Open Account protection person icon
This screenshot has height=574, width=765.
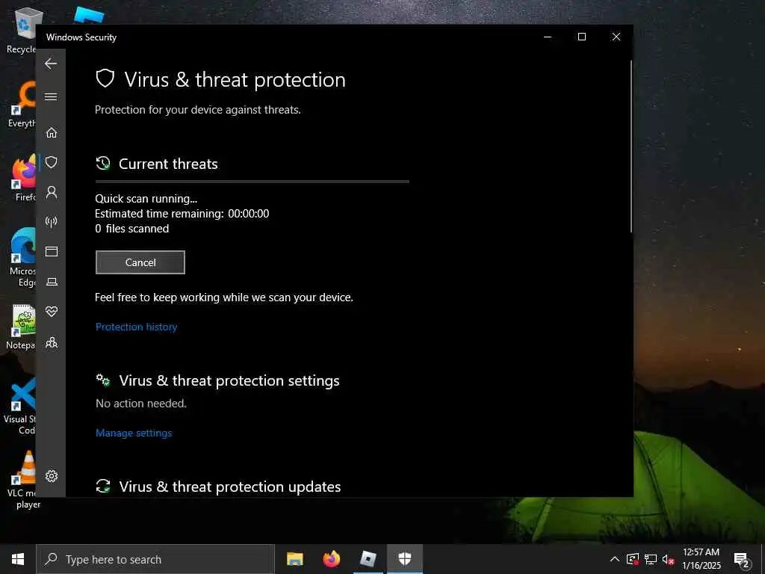coord(52,192)
